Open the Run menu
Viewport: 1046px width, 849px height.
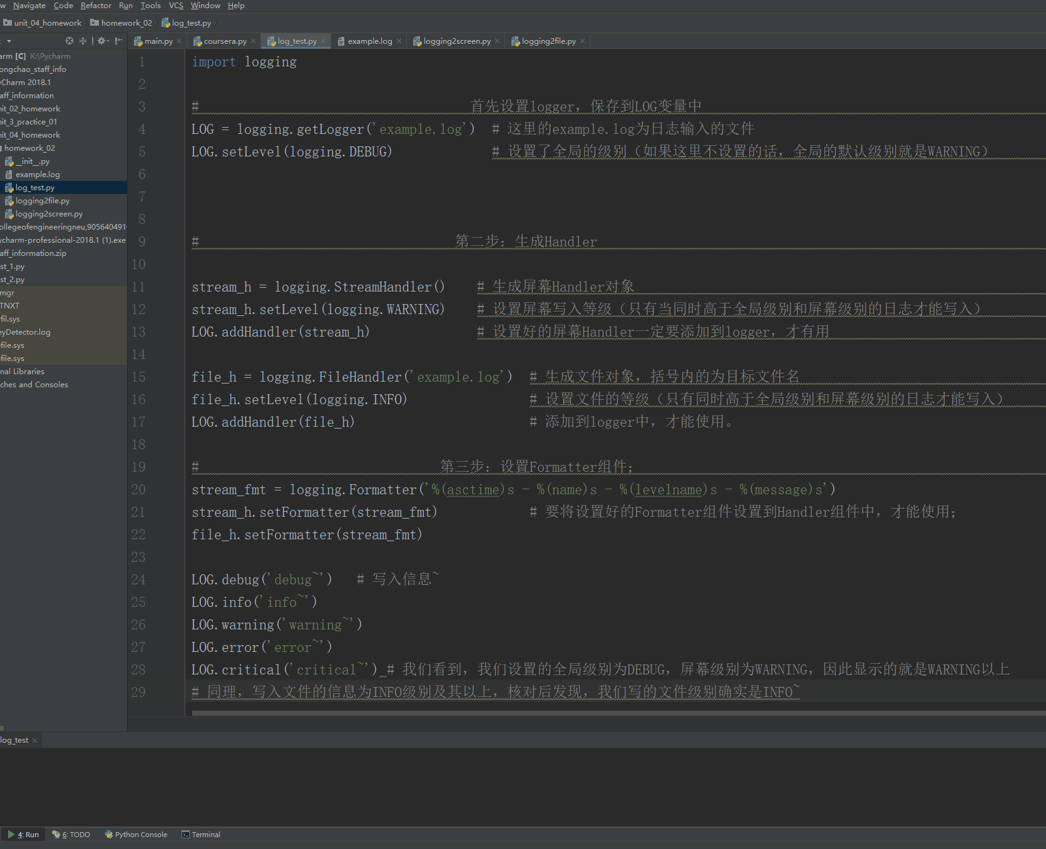pos(126,6)
